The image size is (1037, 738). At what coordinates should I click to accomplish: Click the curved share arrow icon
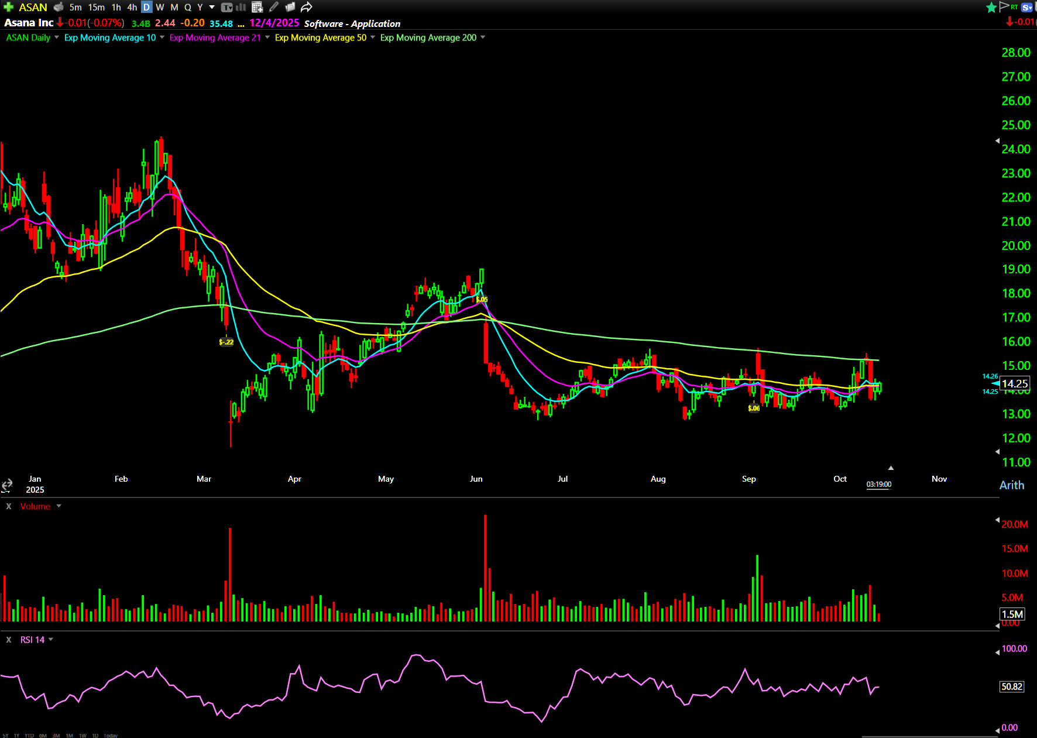(307, 7)
